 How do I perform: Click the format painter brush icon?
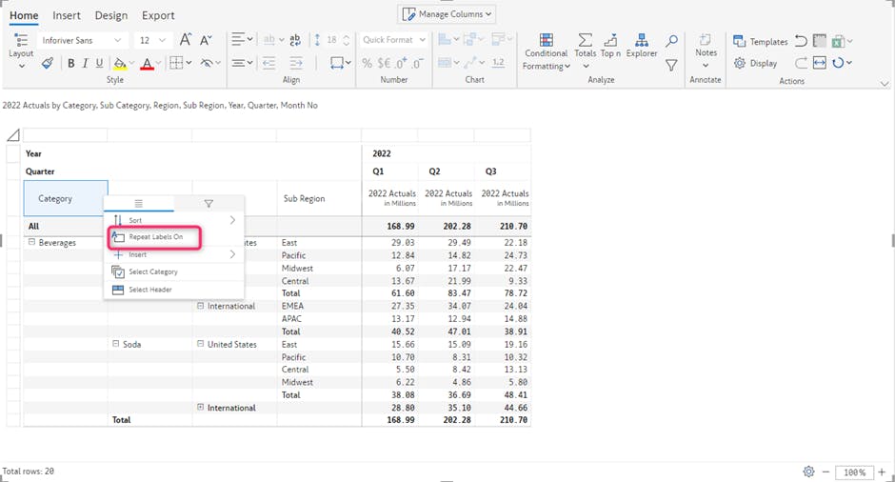point(47,63)
